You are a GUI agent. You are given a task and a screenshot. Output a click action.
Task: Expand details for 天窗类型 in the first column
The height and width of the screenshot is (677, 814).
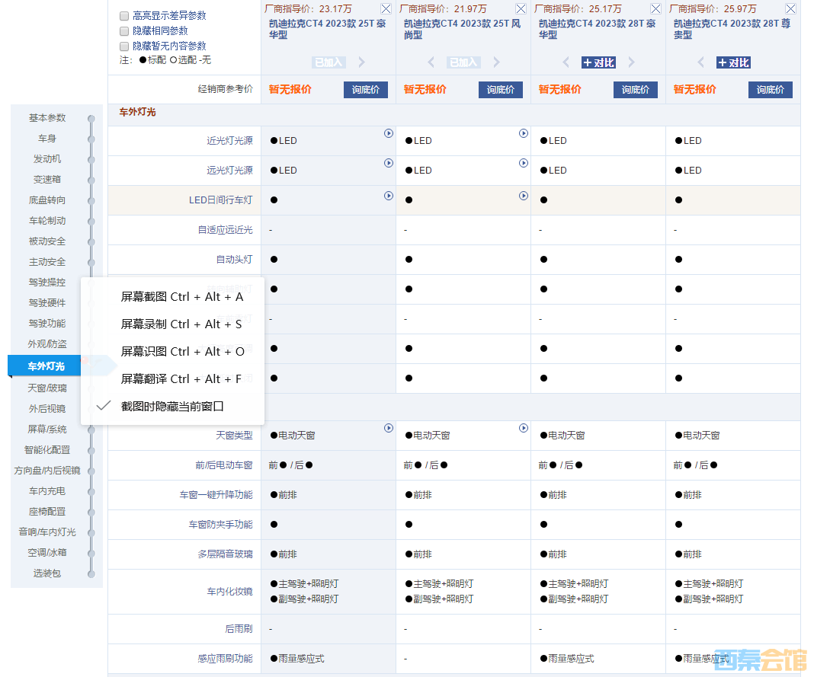(x=388, y=428)
